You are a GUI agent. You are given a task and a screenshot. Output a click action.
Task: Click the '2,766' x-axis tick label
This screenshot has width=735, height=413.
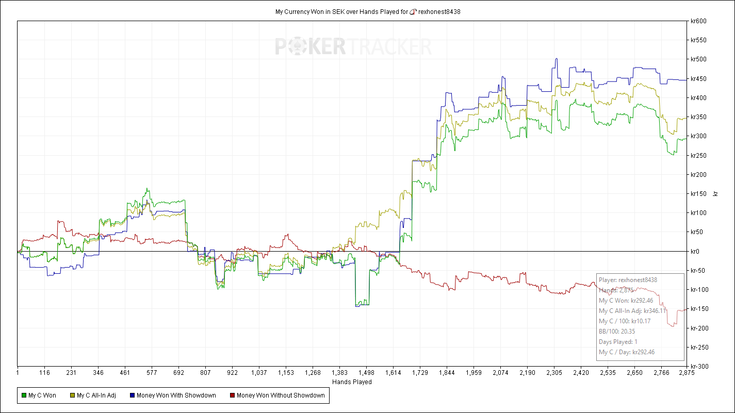[x=661, y=372]
